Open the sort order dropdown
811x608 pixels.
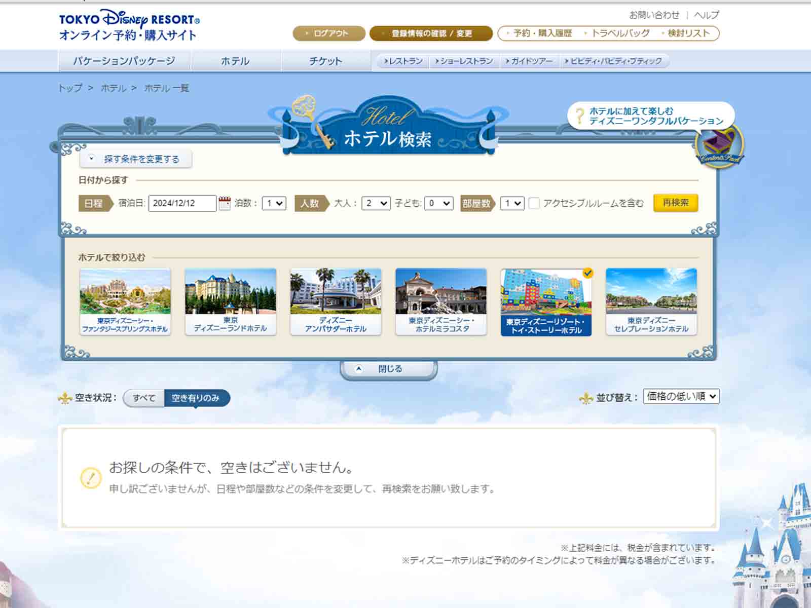pyautogui.click(x=681, y=396)
